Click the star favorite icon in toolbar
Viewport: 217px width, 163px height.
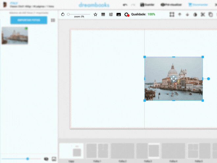pos(95,14)
